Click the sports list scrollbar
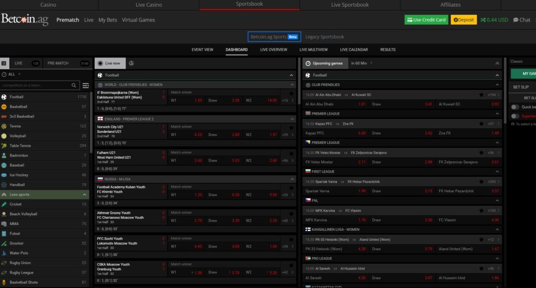Screen dimensions: 536x288 [91, 122]
